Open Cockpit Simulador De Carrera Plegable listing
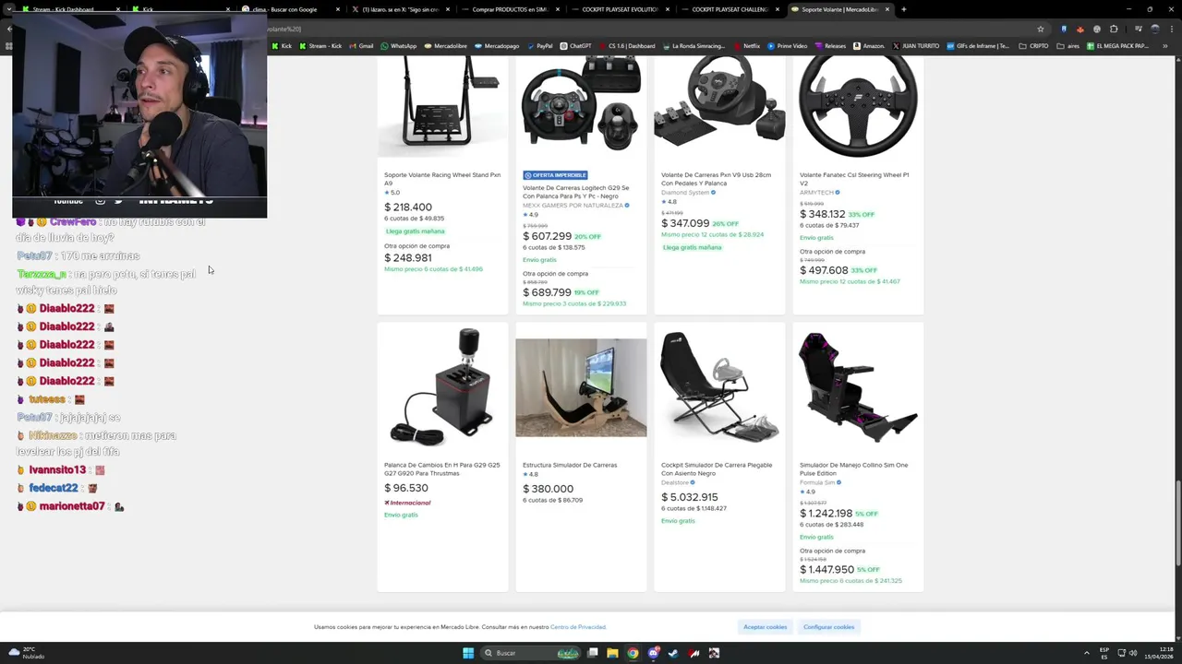 [717, 468]
